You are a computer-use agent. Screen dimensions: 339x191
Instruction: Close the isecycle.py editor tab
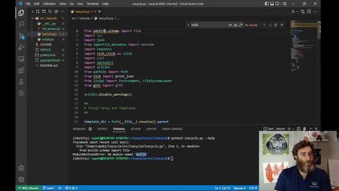(100, 12)
